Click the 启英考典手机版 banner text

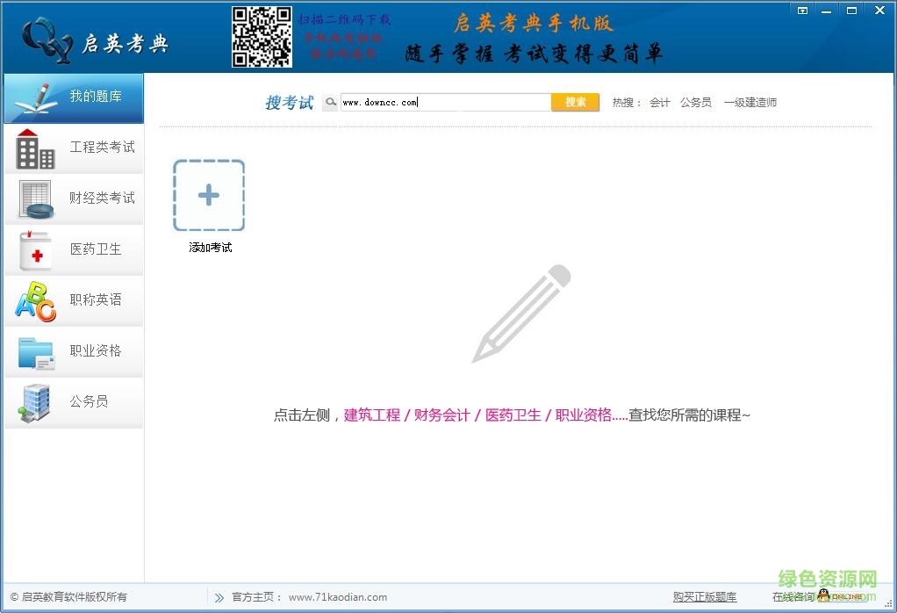[x=533, y=23]
